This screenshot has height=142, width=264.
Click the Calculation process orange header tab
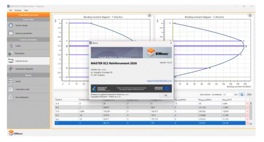tap(28, 15)
